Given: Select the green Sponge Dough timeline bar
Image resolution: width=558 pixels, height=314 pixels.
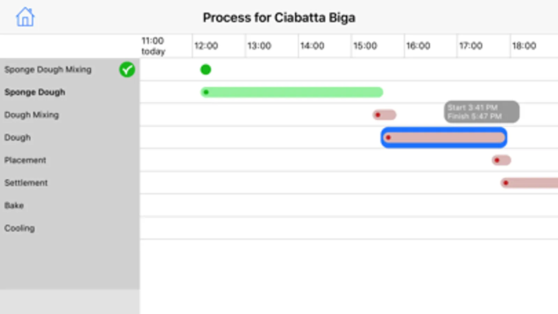Looking at the screenshot, I should click(292, 92).
